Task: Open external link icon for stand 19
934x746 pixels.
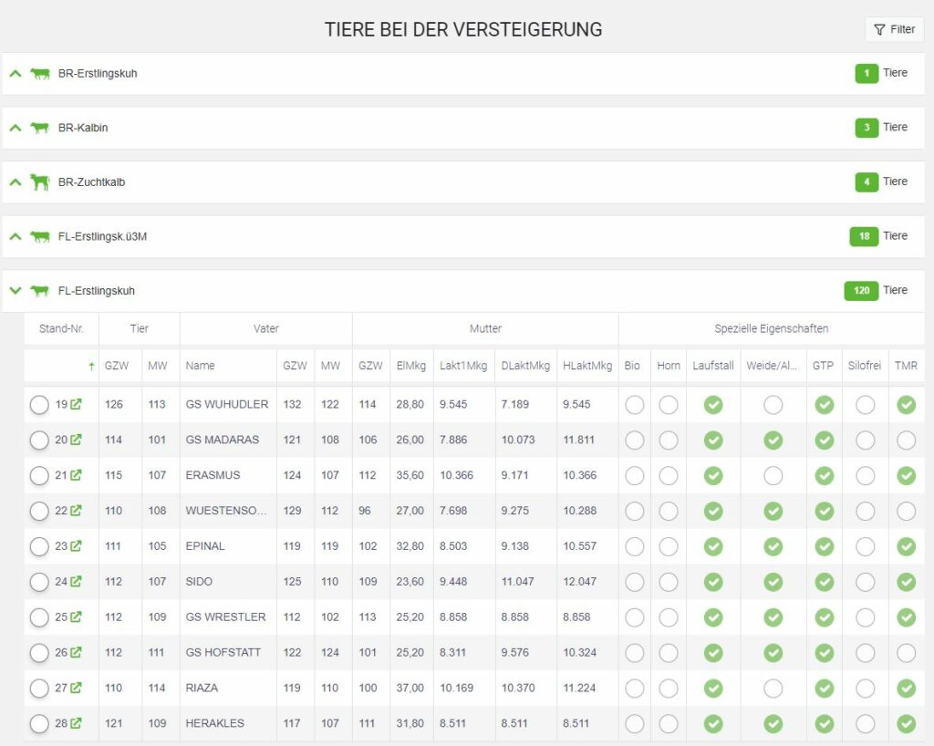Action: point(77,405)
